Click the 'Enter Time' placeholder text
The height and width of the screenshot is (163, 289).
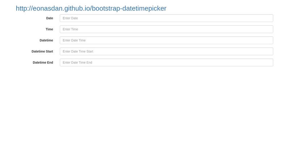pos(70,29)
